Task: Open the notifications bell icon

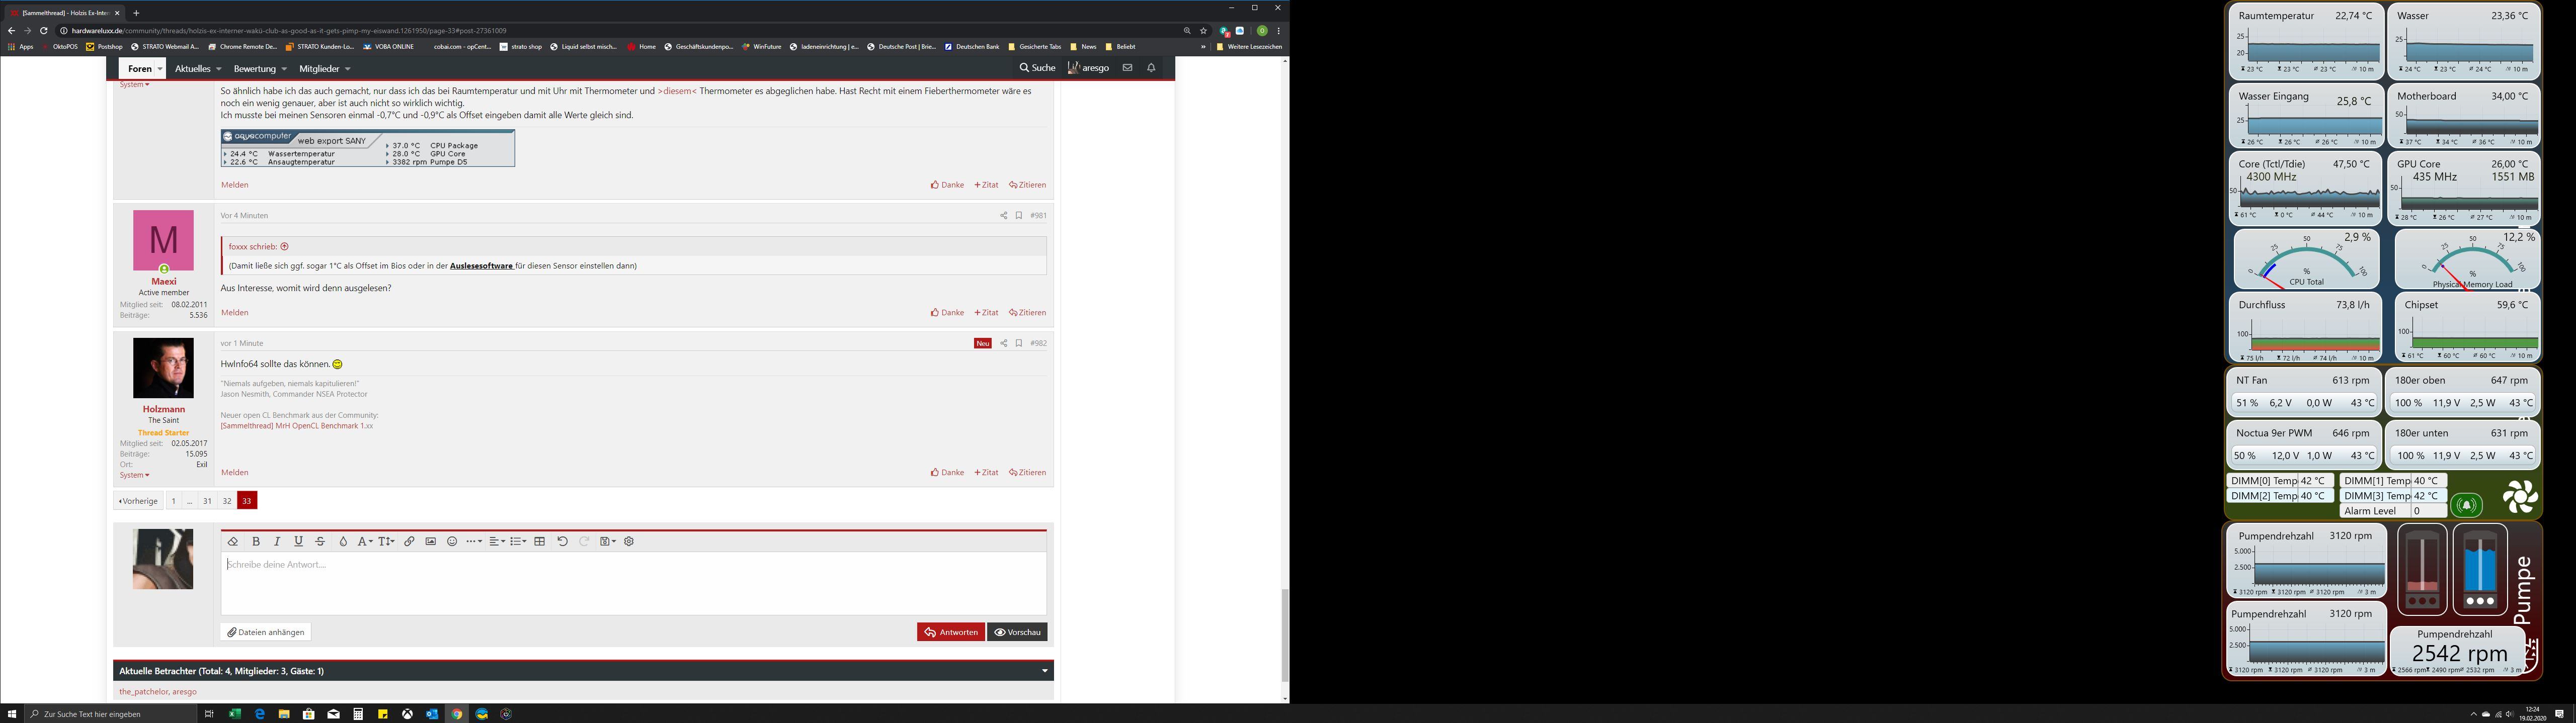Action: 1151,68
